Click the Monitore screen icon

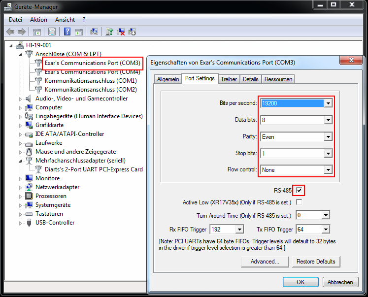[x=29, y=178]
